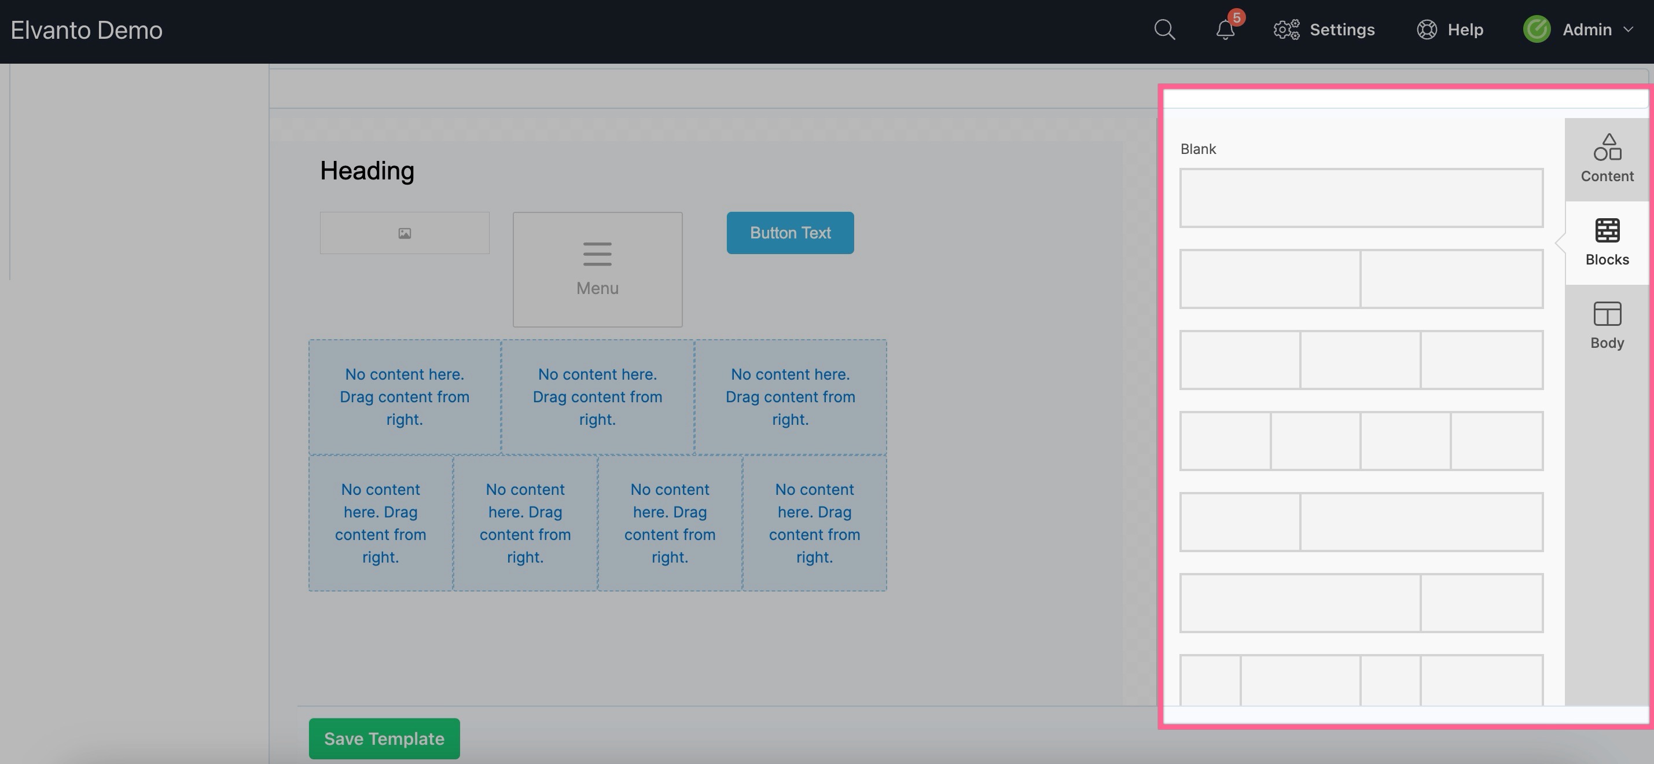1654x764 pixels.
Task: Go to Elvanto Demo home title
Action: pos(87,30)
